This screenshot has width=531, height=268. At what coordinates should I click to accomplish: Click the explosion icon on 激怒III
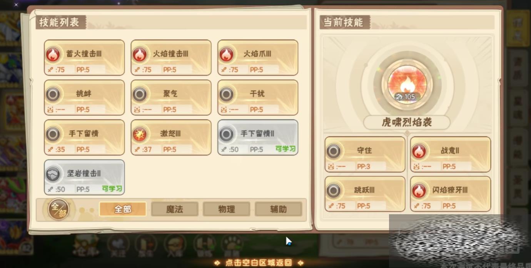pos(140,134)
